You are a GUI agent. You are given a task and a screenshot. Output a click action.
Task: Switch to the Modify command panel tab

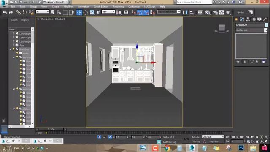click(242, 19)
